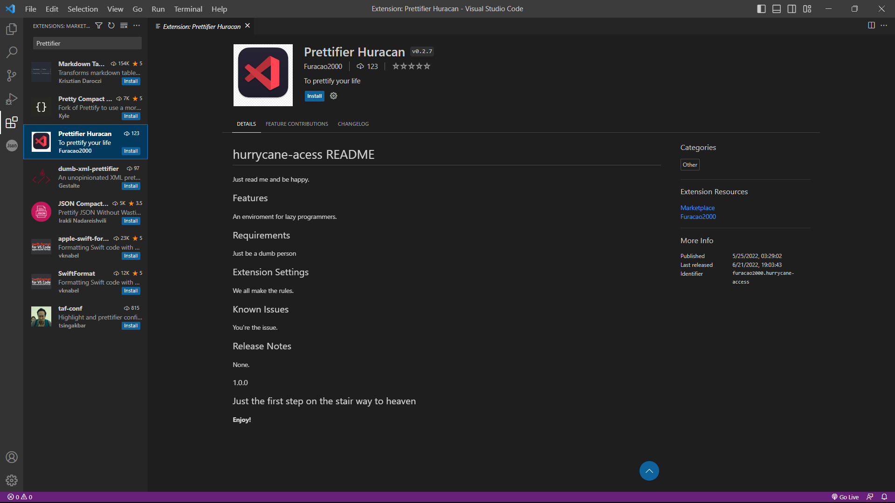Image resolution: width=895 pixels, height=503 pixels.
Task: Clear extensions search results icon
Action: pos(124,26)
